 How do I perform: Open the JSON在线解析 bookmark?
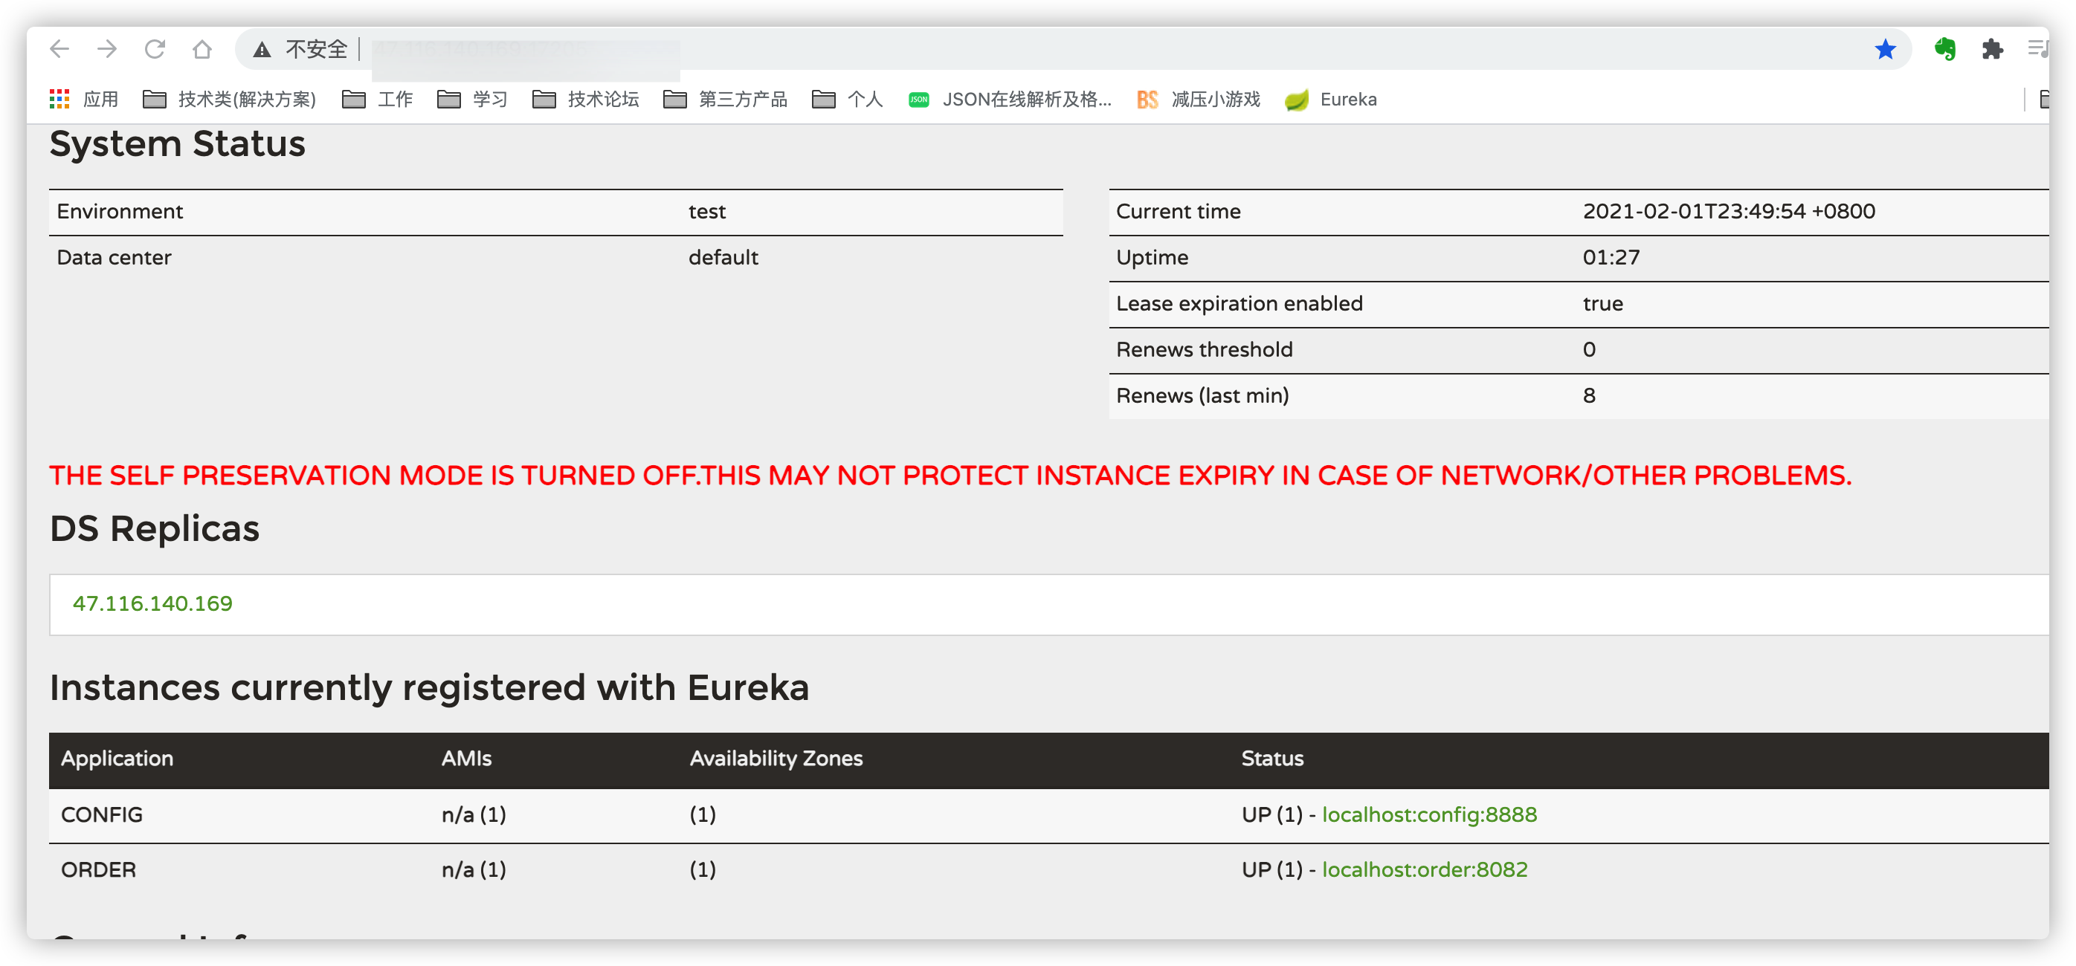pos(1010,99)
